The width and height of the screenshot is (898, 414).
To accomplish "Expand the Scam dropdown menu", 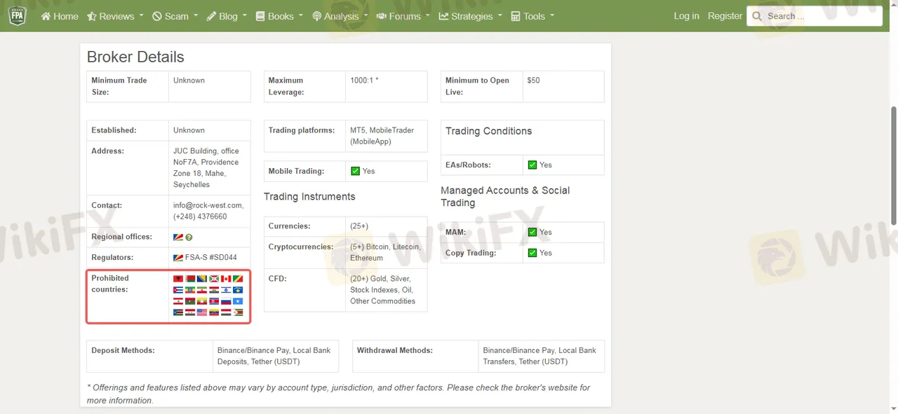I will click(x=175, y=16).
